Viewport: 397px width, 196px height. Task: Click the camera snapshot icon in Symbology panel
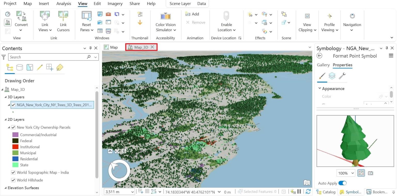click(x=371, y=173)
